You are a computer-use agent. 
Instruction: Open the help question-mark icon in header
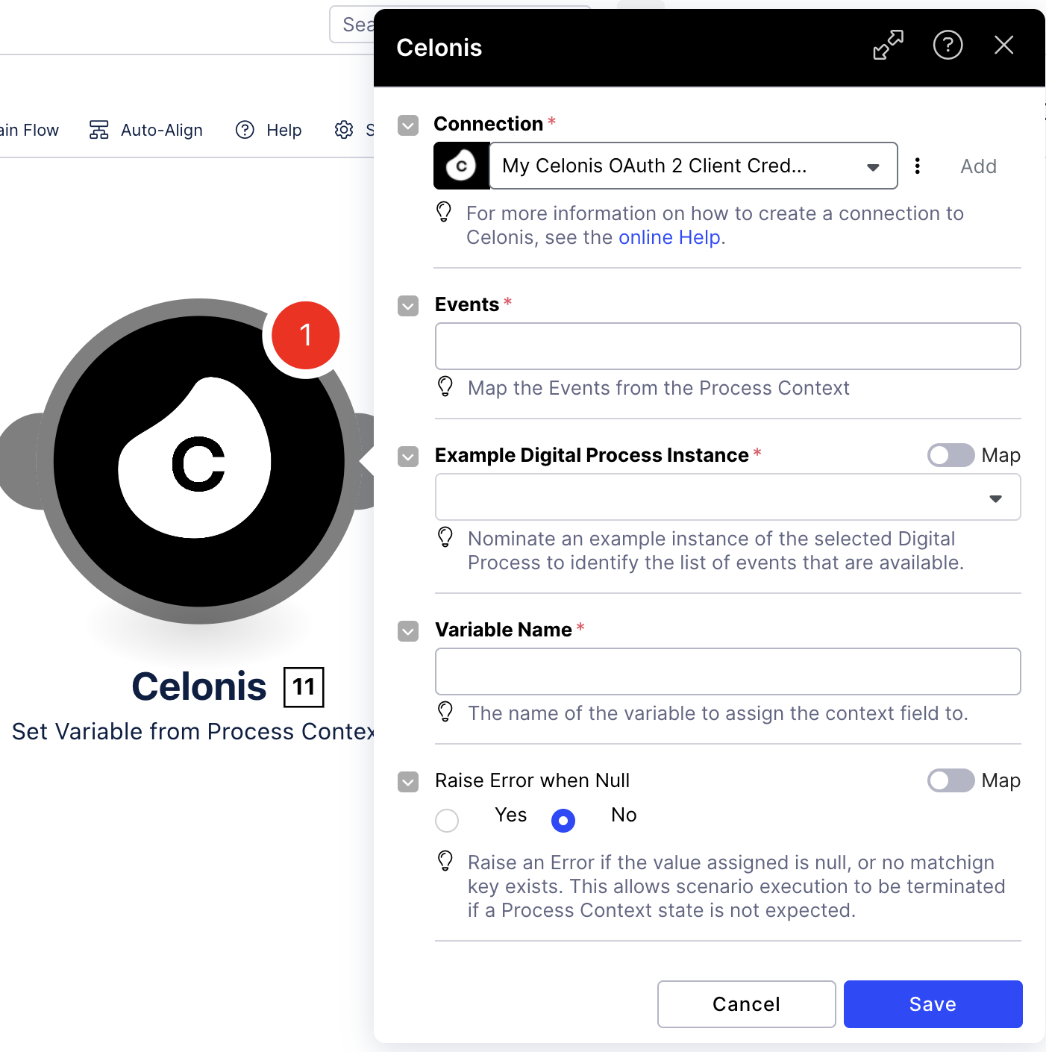click(948, 46)
